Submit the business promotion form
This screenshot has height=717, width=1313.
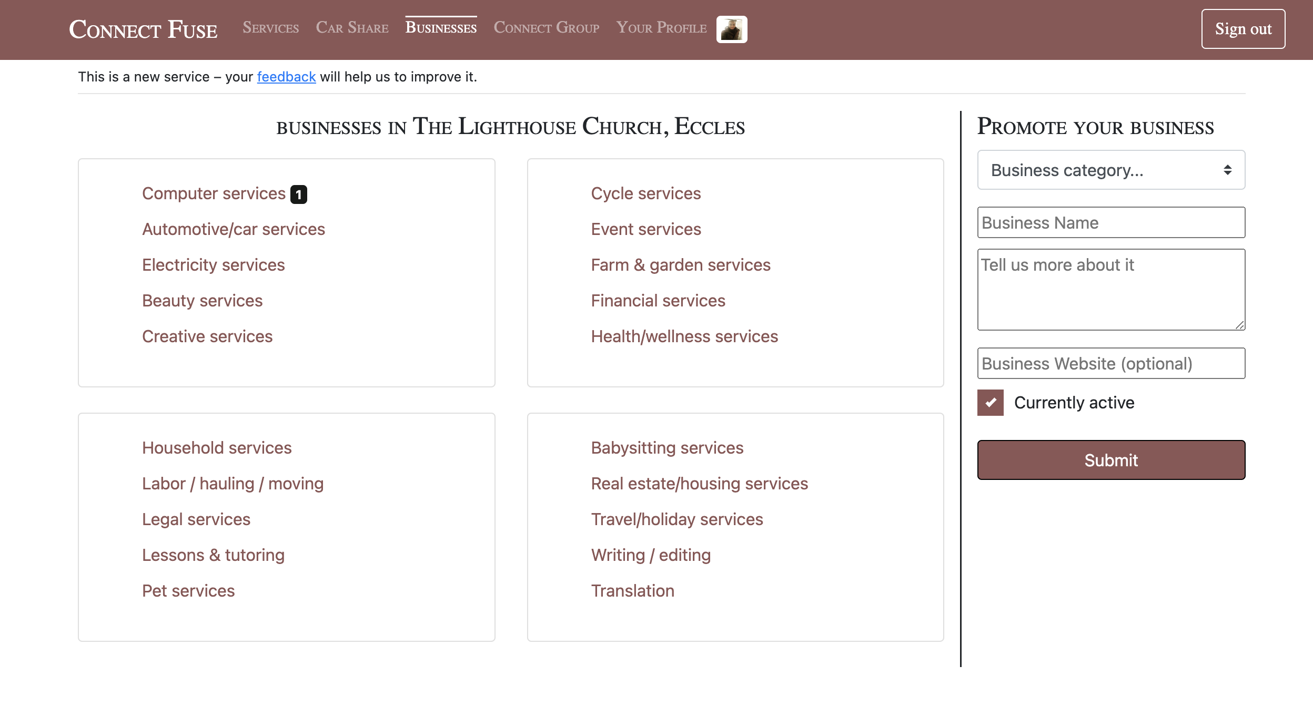click(x=1112, y=459)
